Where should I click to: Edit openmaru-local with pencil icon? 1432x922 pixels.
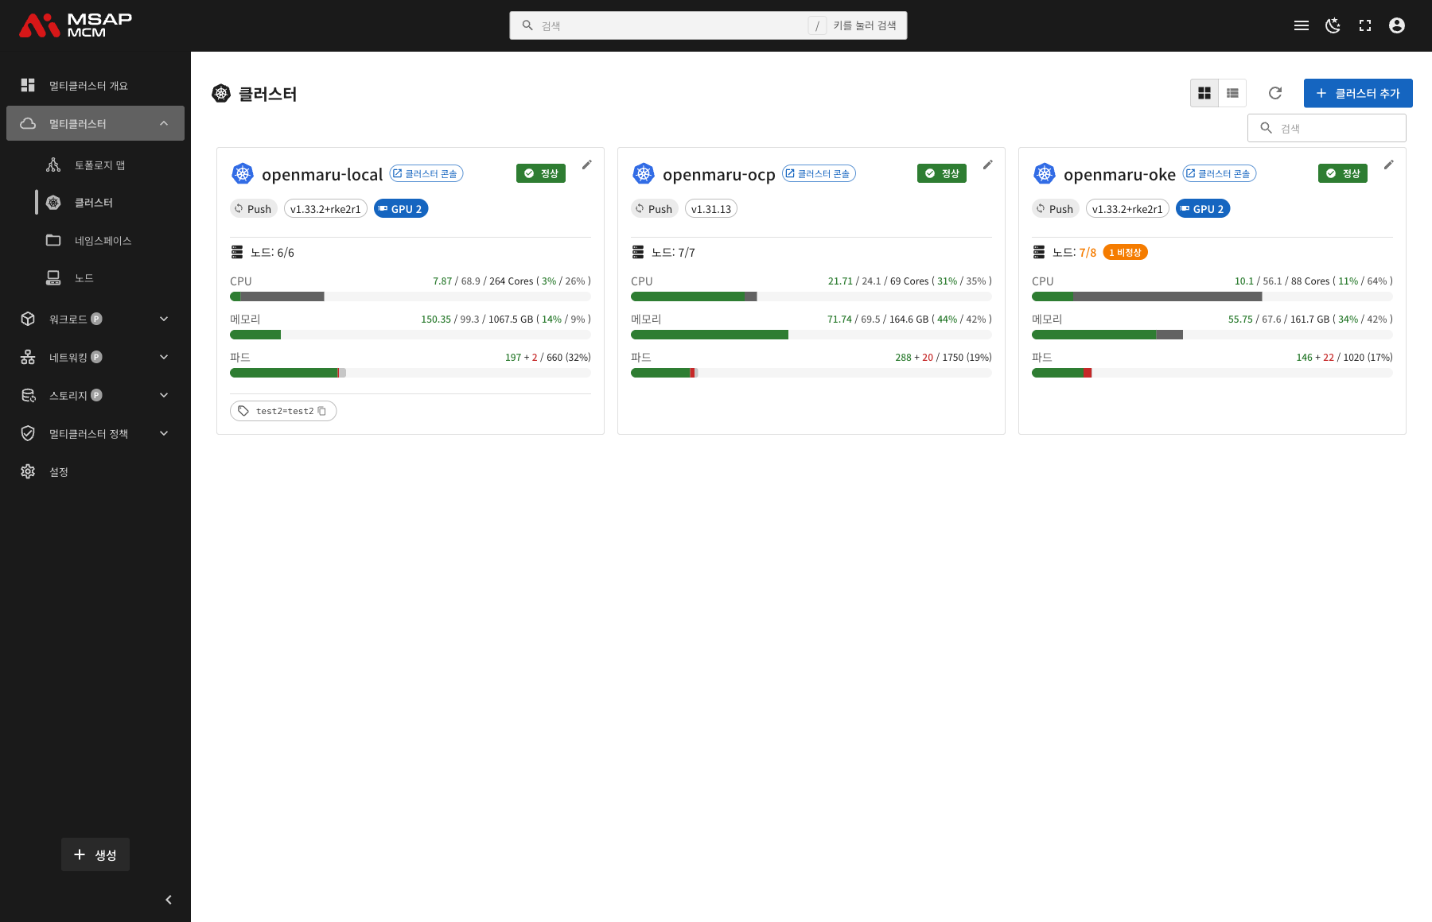click(x=587, y=165)
